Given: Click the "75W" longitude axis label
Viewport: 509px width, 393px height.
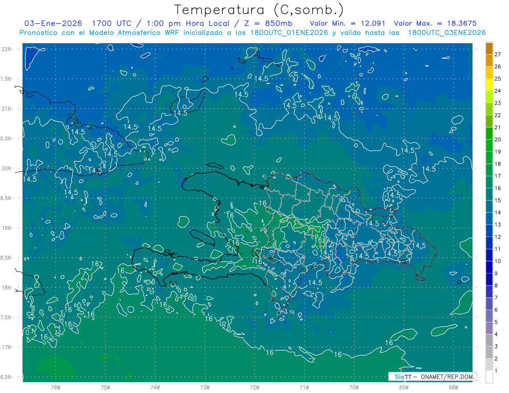Looking at the screenshot, I should pyautogui.click(x=105, y=387).
